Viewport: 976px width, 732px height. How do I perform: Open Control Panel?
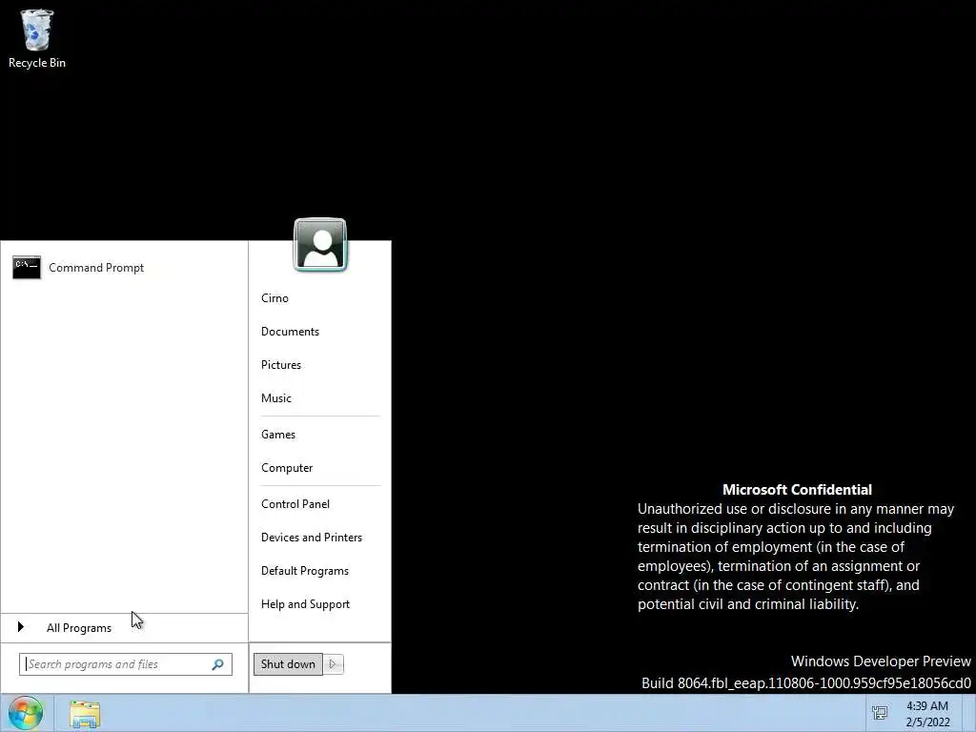click(x=295, y=504)
